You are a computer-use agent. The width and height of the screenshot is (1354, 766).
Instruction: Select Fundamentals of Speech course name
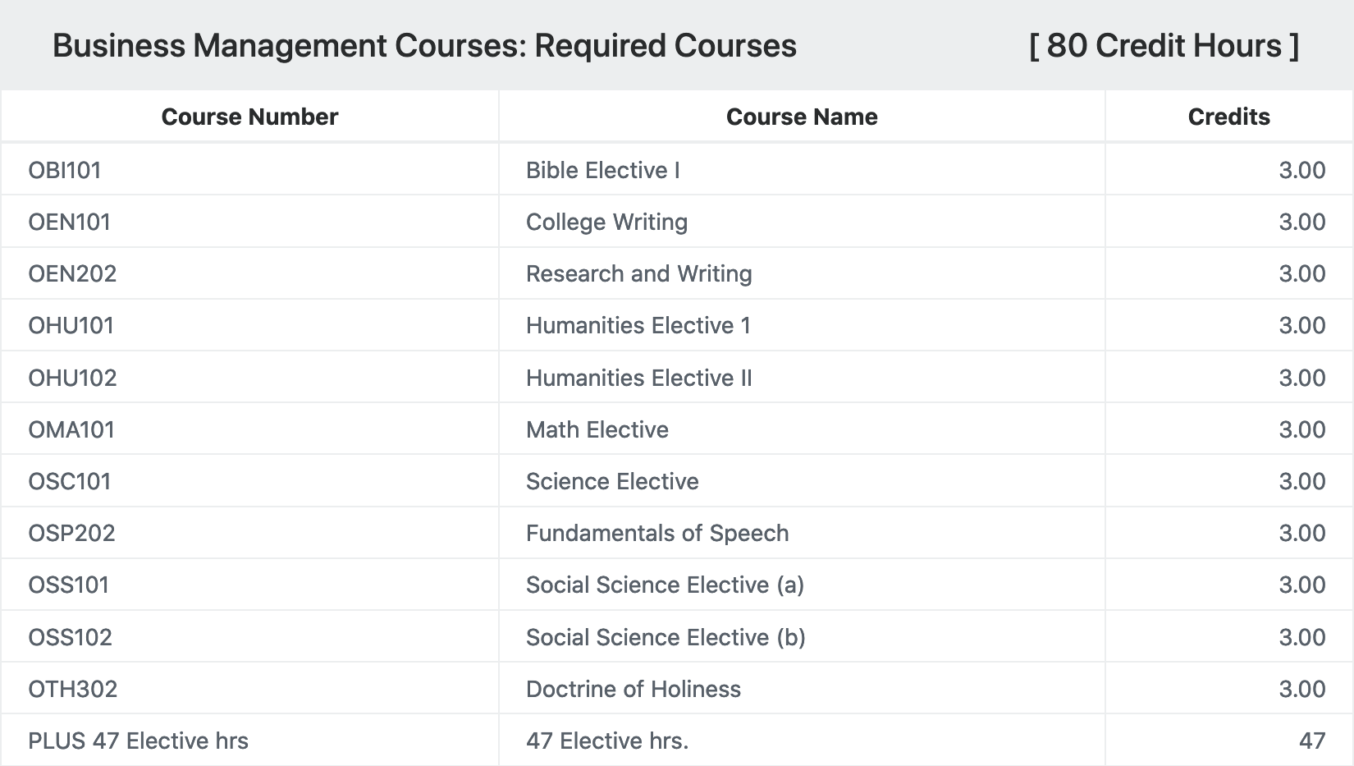[x=657, y=533]
